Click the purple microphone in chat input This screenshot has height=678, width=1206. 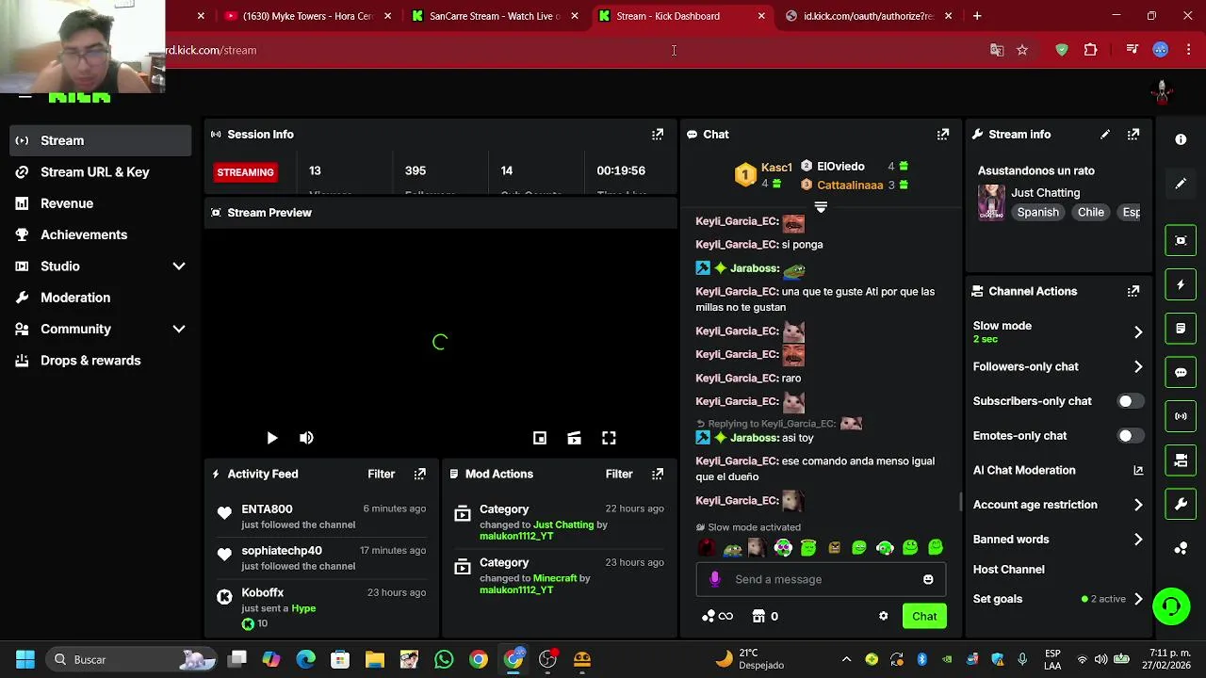(x=715, y=579)
